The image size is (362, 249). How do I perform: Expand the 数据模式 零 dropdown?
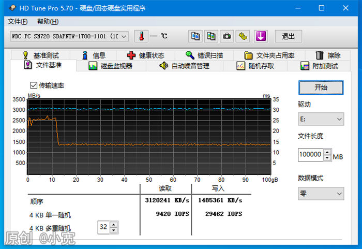[321, 194]
